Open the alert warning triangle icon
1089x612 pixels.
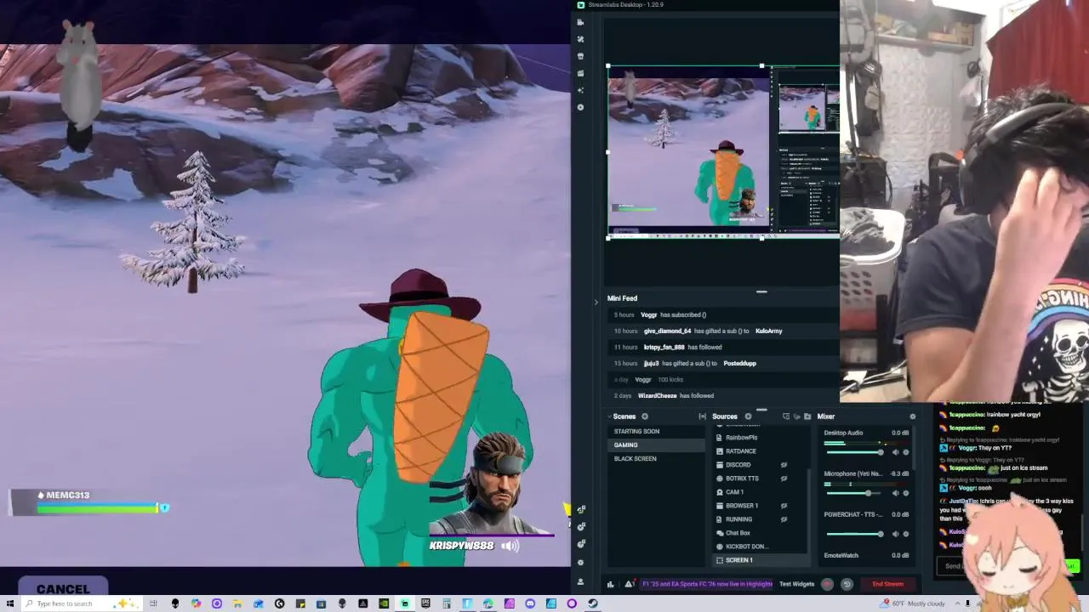pos(629,584)
